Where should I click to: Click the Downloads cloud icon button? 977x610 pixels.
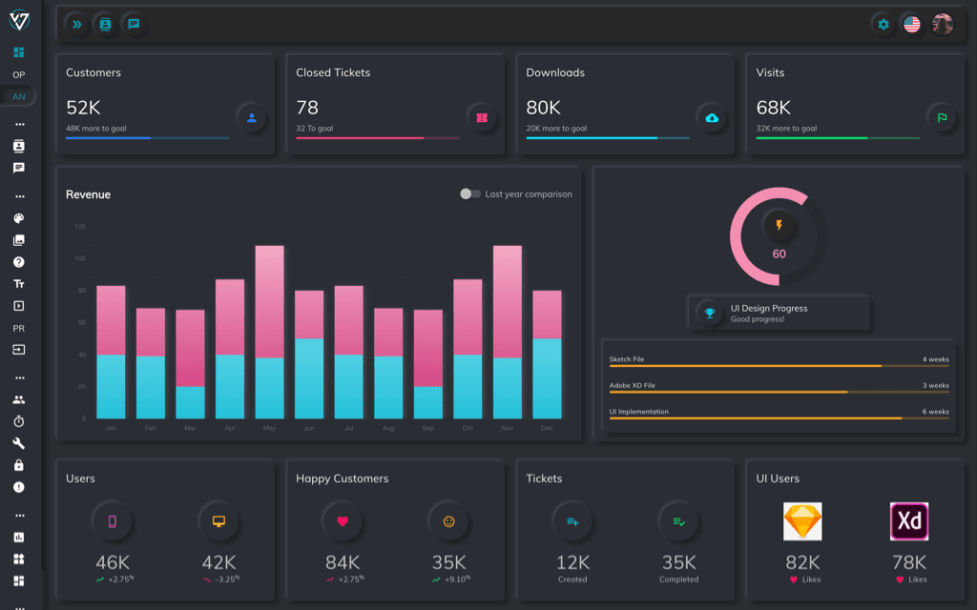click(712, 118)
